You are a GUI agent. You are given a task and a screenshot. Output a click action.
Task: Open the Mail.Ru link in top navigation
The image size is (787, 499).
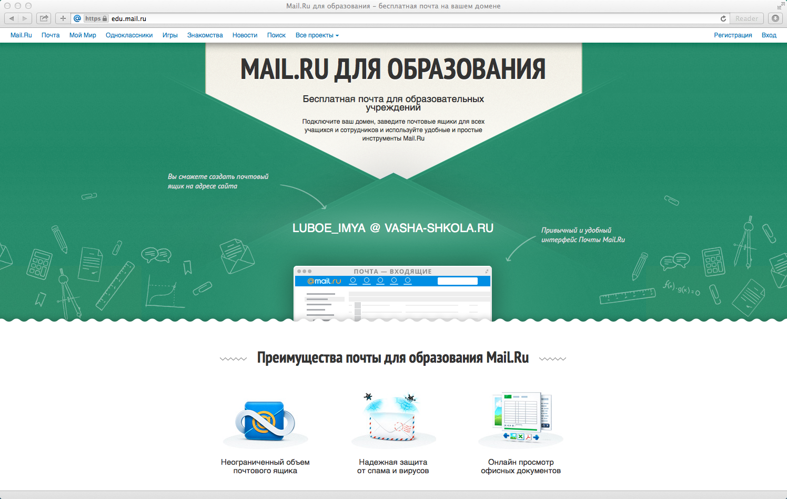click(21, 35)
